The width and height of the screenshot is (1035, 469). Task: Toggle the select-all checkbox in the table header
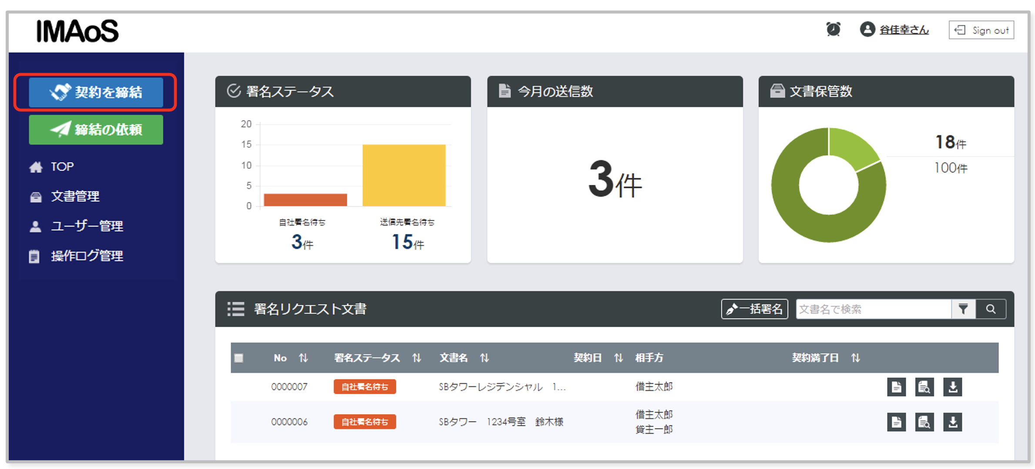coord(238,358)
